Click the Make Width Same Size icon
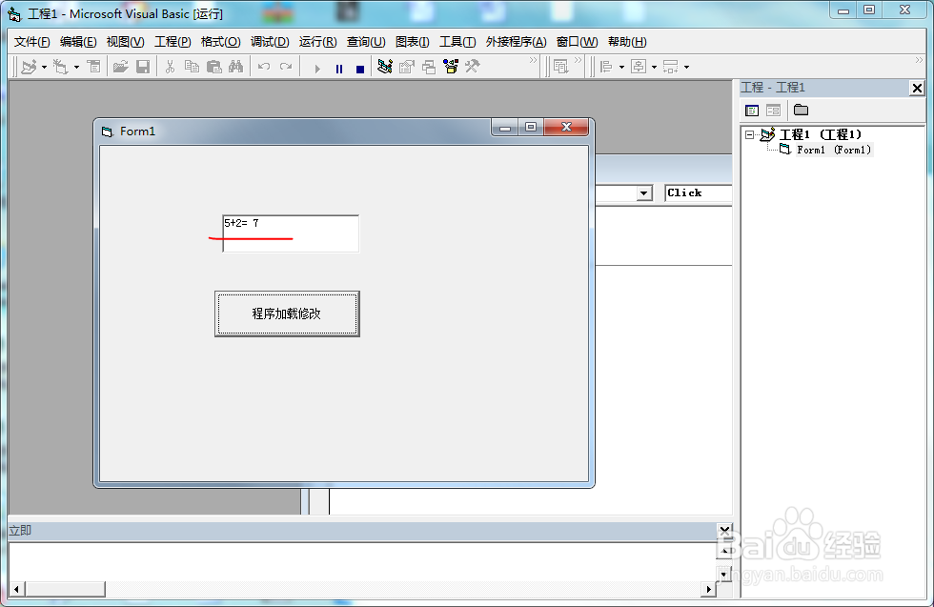Image resolution: width=934 pixels, height=607 pixels. point(671,67)
